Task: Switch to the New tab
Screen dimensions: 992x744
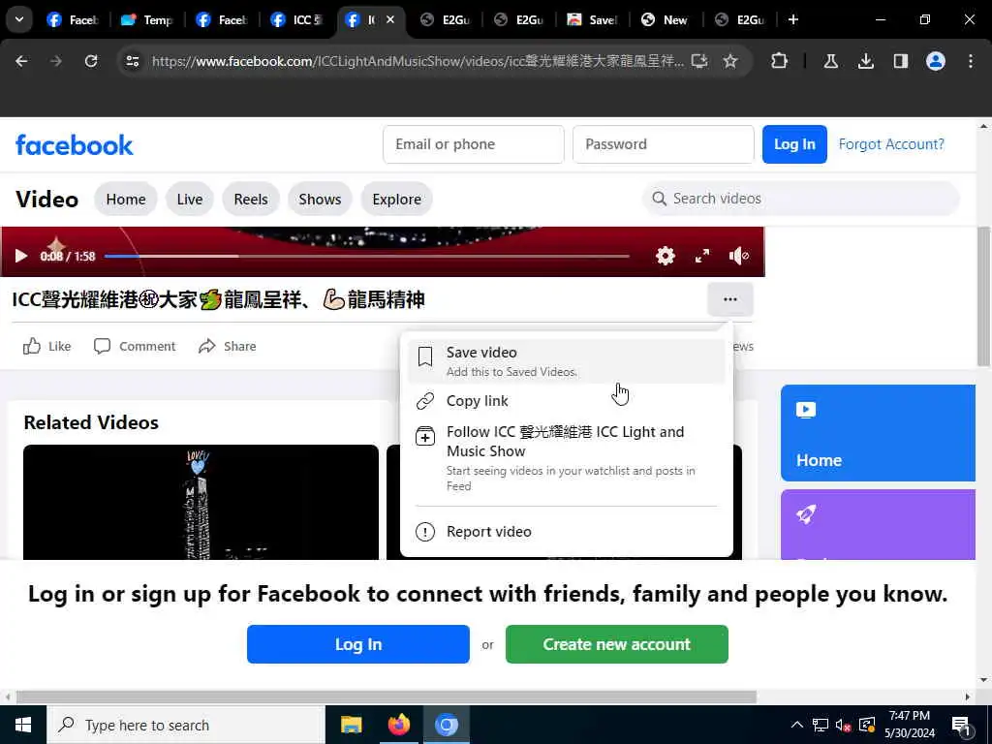Action: tap(665, 19)
